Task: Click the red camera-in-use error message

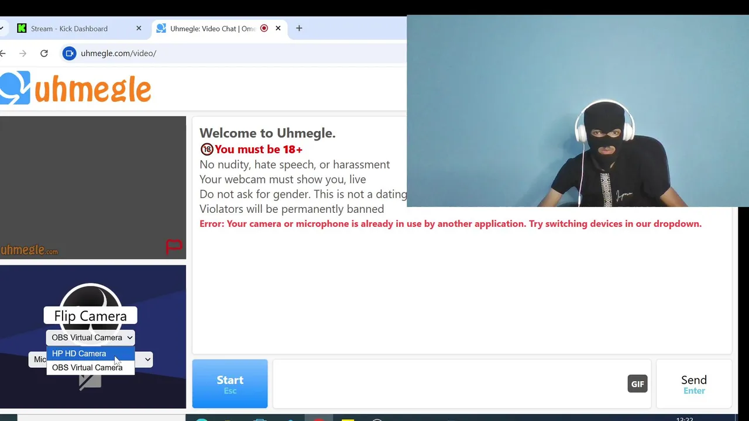Action: point(451,223)
